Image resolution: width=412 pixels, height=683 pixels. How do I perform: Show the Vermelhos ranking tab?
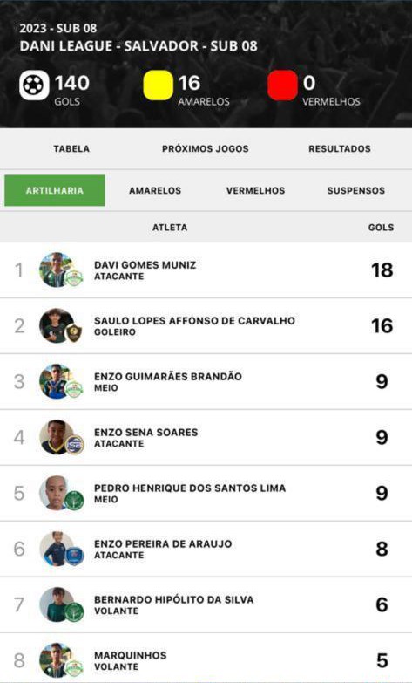point(256,190)
